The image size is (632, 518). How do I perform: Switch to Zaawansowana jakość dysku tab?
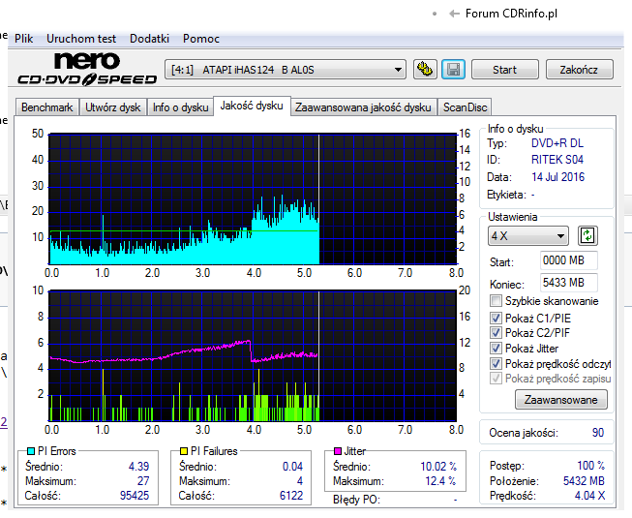(x=363, y=107)
